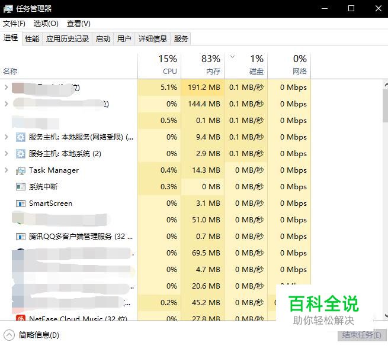Click 简略信息(D) to show fewer details
Image resolution: width=388 pixels, height=346 pixels.
[39, 335]
